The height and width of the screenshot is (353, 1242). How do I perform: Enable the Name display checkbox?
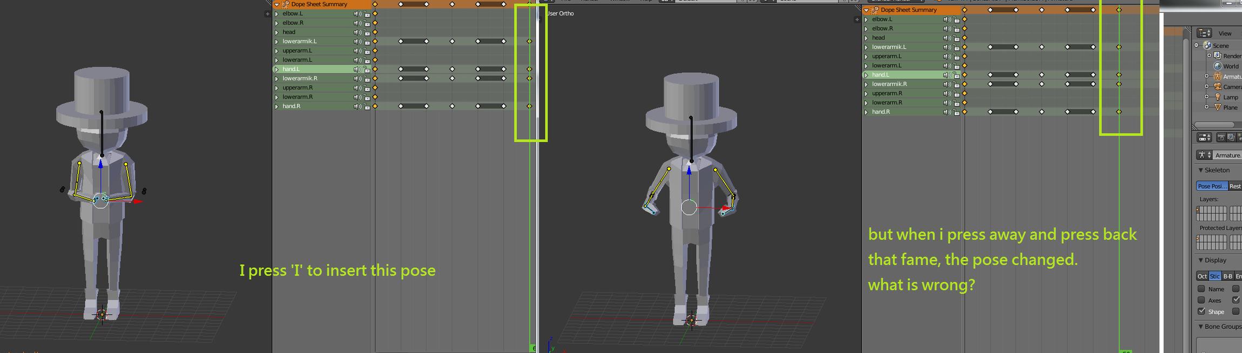pos(1201,289)
